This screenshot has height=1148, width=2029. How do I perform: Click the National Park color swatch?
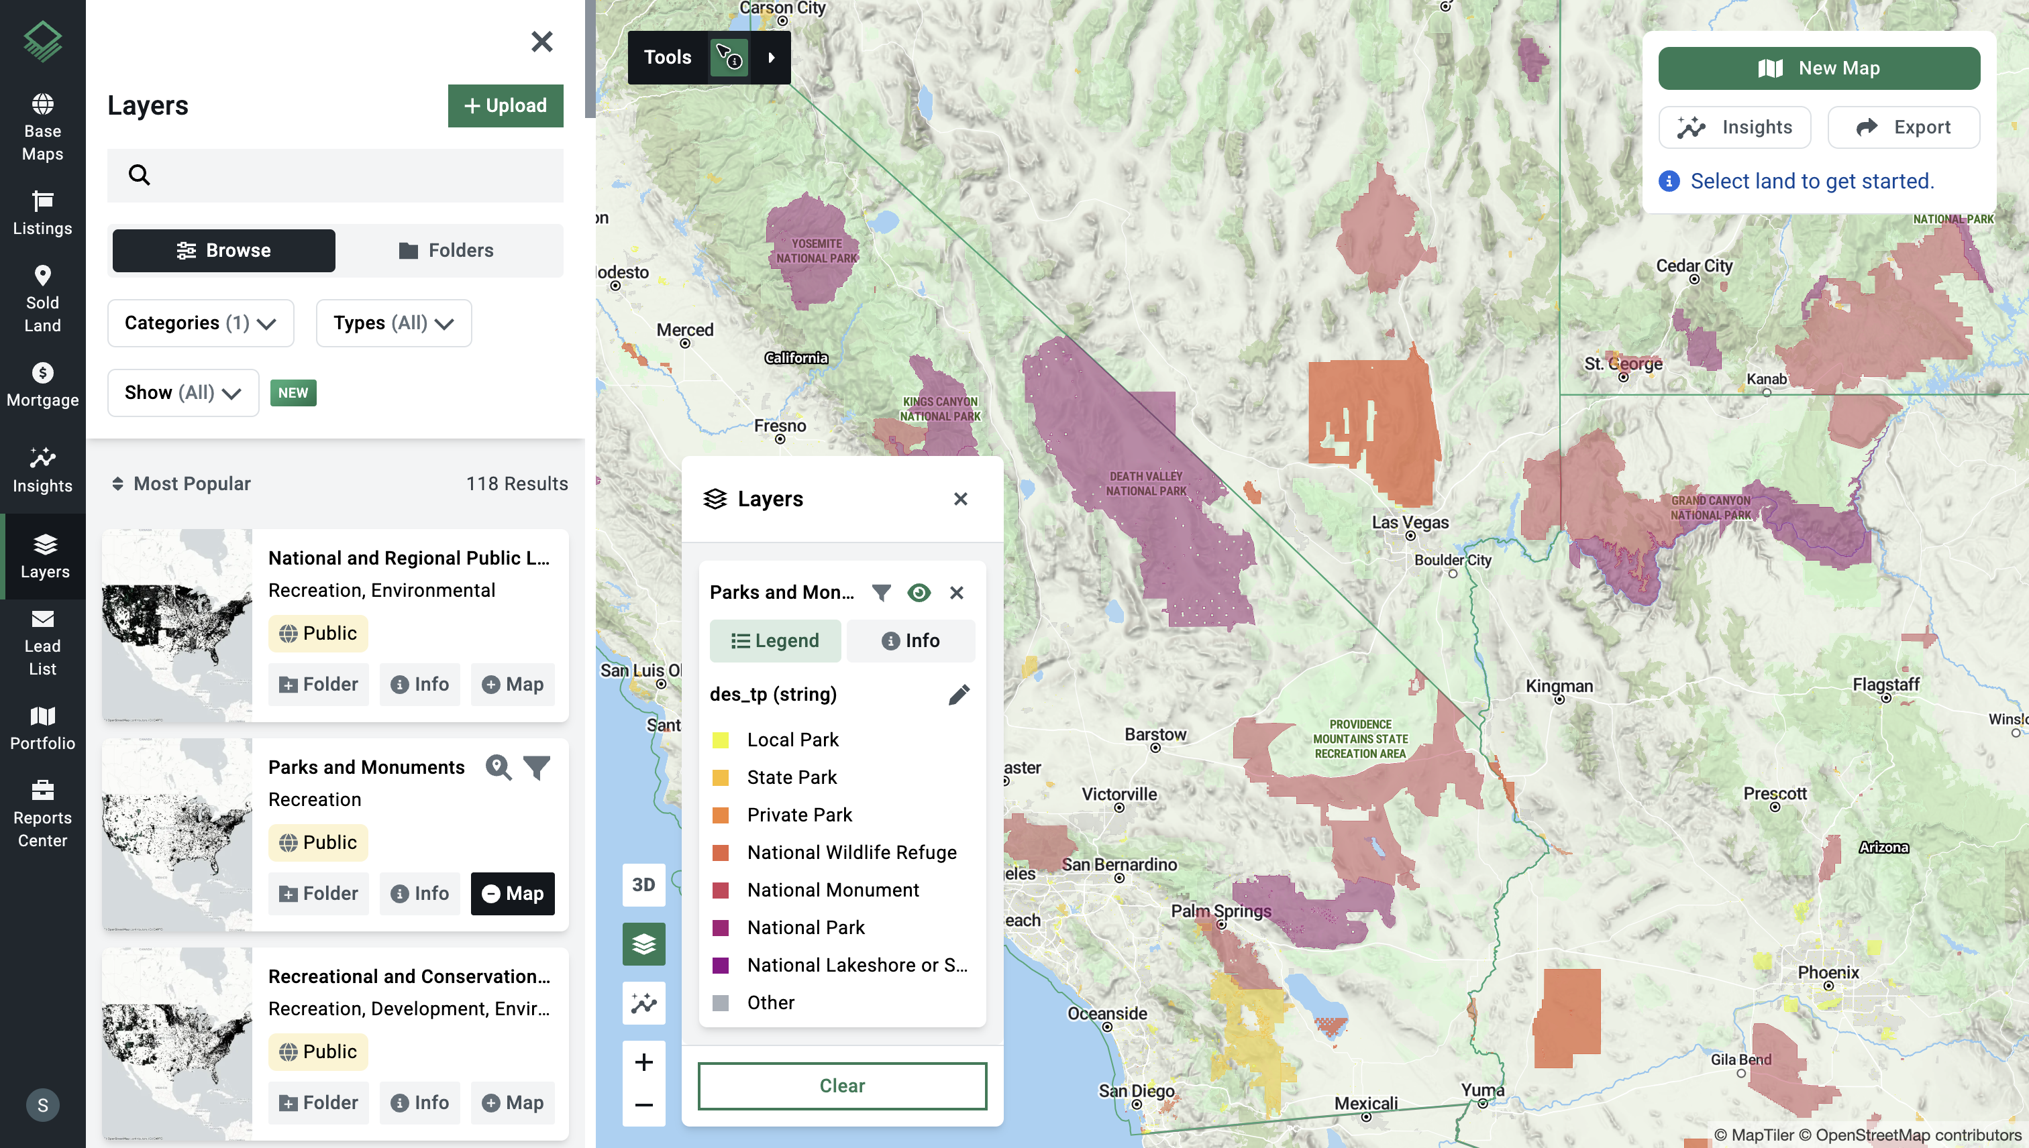720,928
